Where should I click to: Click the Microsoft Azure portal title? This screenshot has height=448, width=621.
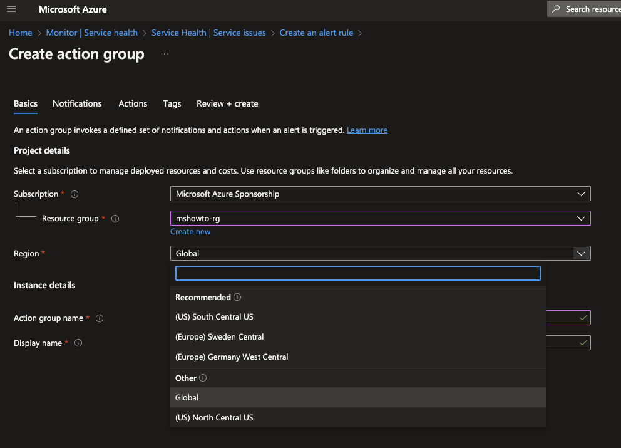coord(73,9)
